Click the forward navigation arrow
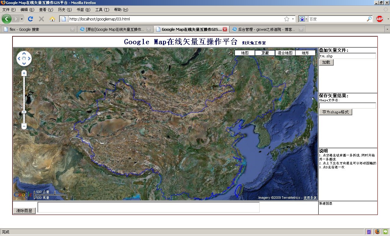This screenshot has height=236, width=390. 16,19
